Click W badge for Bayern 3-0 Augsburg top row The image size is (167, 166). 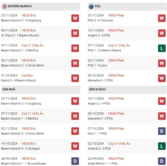coord(75,18)
